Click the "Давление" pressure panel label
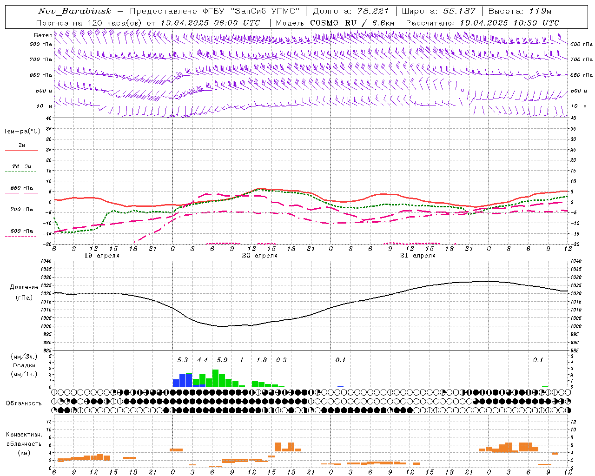 pos(24,287)
